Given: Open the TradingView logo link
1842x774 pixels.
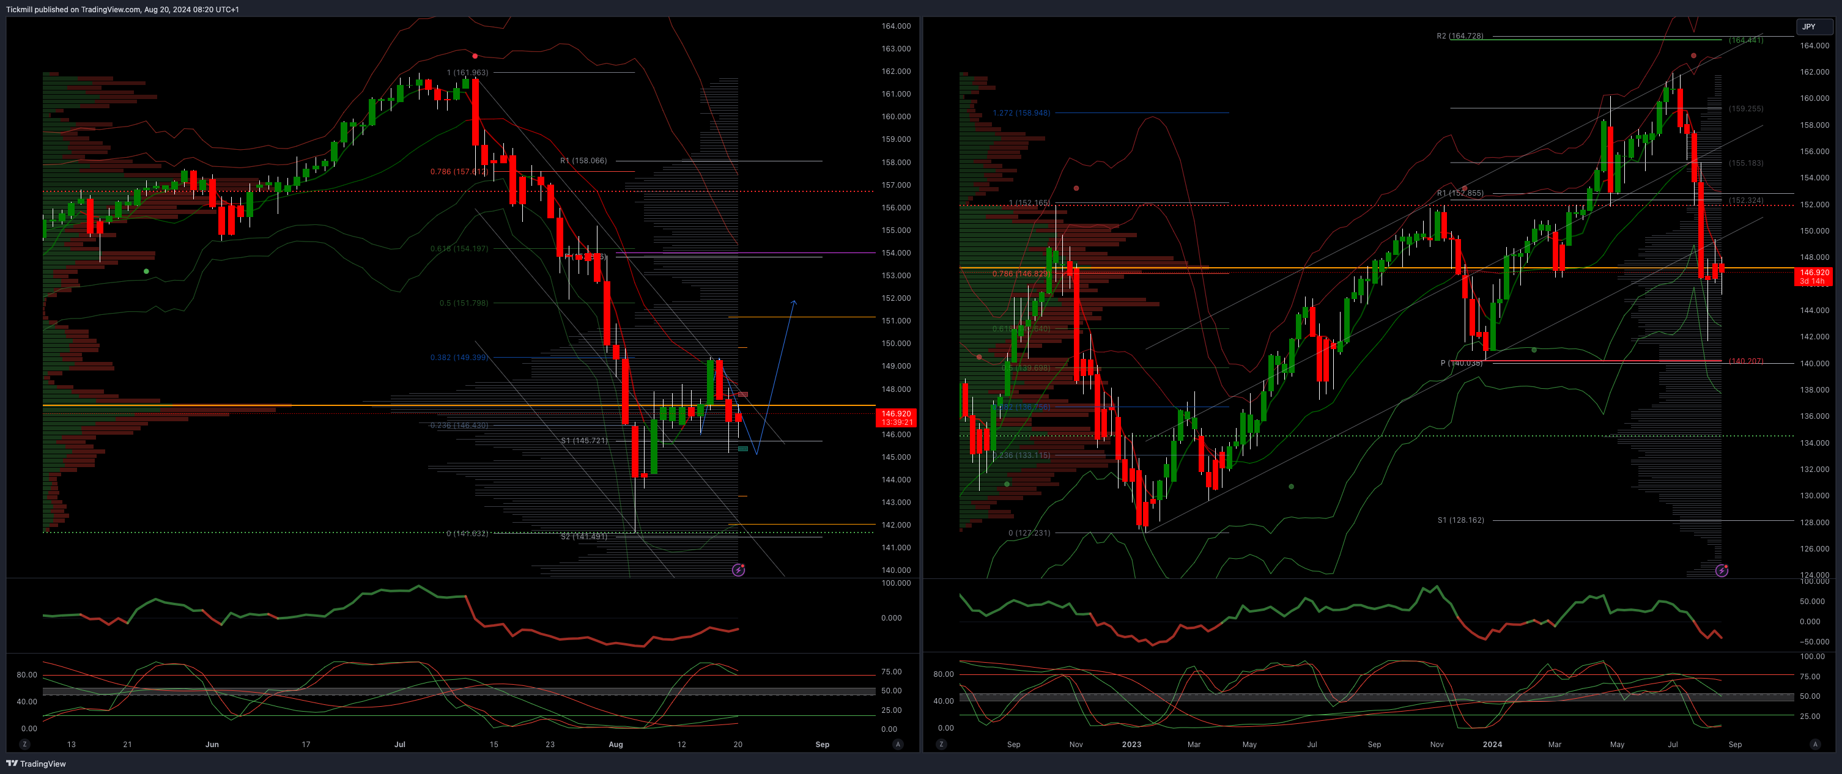Looking at the screenshot, I should pyautogui.click(x=35, y=763).
